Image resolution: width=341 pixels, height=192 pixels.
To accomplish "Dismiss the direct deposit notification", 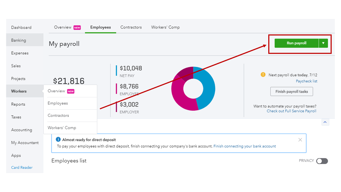I will [300, 140].
